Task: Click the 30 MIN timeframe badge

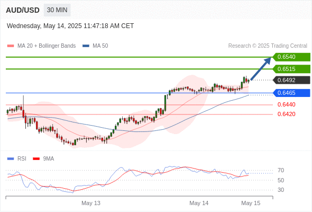Action: (57, 10)
